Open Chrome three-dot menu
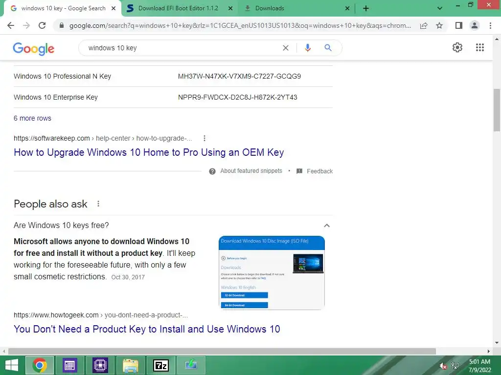This screenshot has height=375, width=501. pos(490,25)
